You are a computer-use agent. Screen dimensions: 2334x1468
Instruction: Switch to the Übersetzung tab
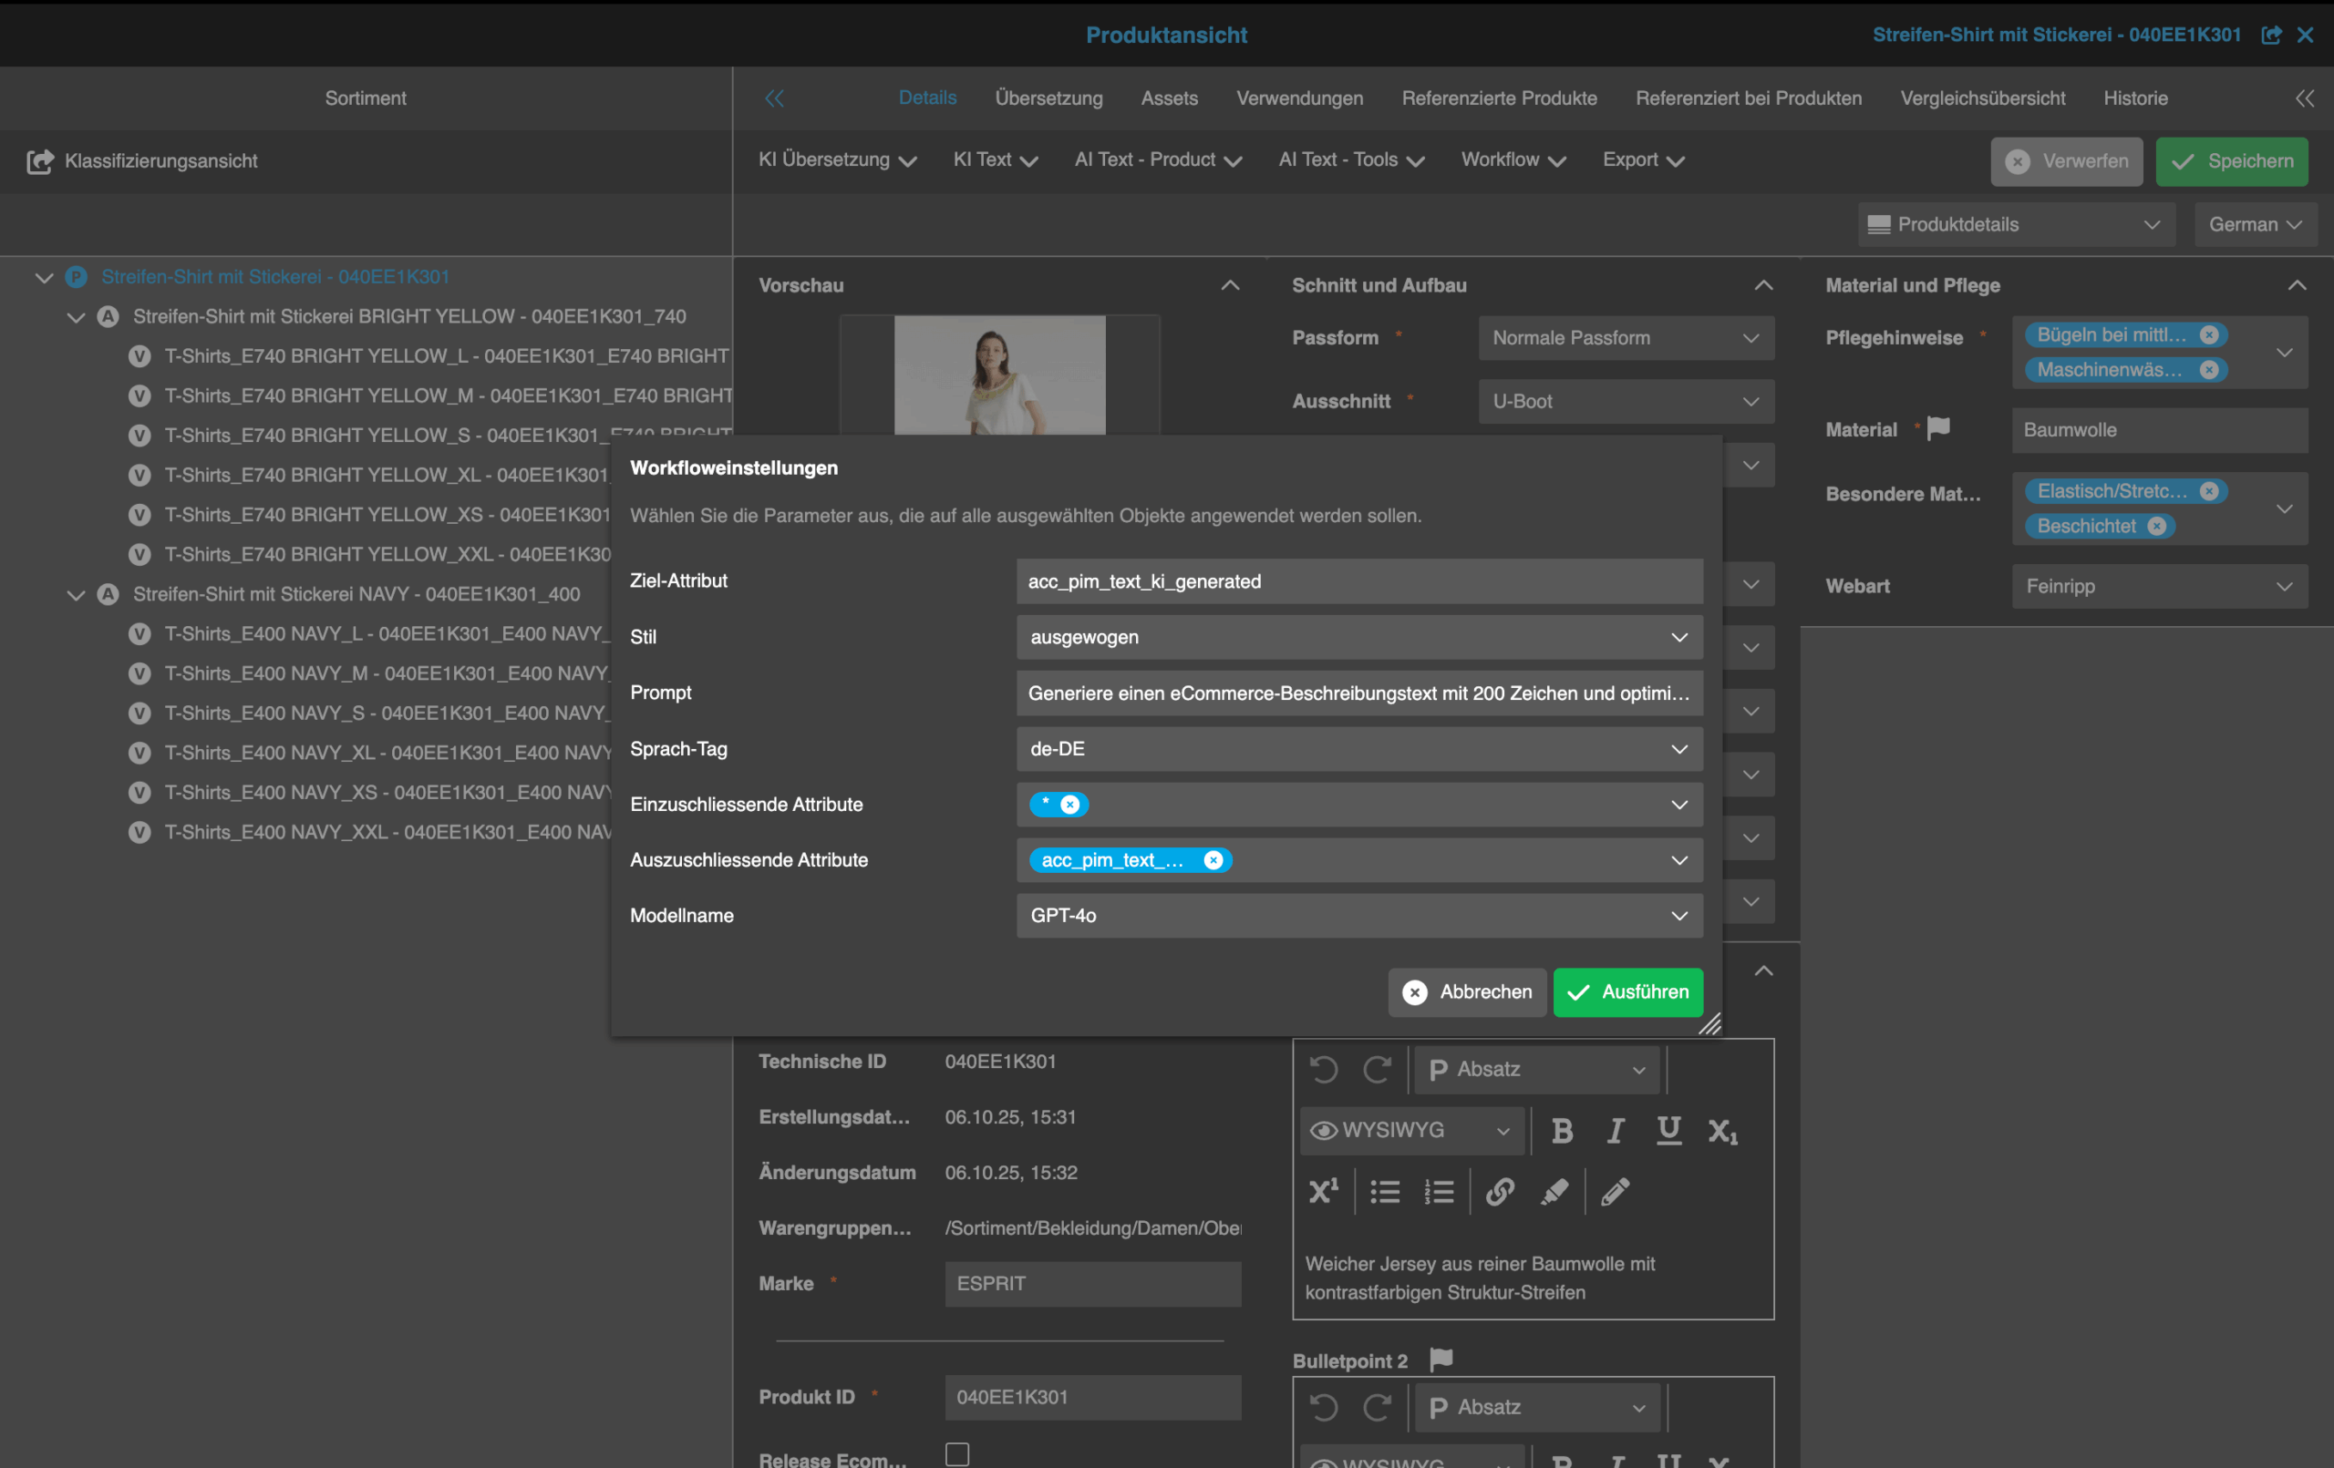pos(1048,97)
